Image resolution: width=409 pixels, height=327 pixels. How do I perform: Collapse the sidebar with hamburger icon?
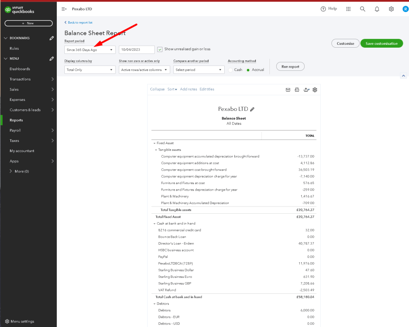[64, 9]
